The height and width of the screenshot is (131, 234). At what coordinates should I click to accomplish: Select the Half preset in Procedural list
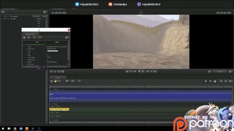point(38,23)
